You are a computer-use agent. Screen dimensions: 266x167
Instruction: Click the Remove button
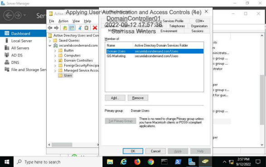click(138, 98)
